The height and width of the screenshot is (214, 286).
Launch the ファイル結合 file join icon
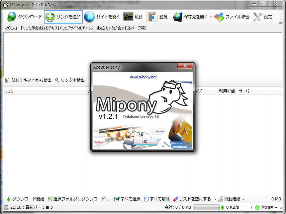pos(219,17)
